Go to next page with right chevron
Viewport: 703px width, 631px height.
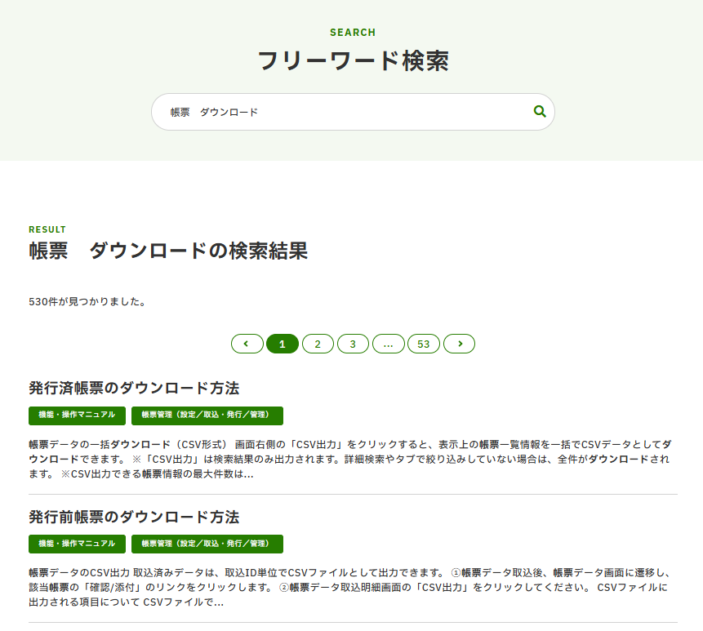(x=460, y=344)
